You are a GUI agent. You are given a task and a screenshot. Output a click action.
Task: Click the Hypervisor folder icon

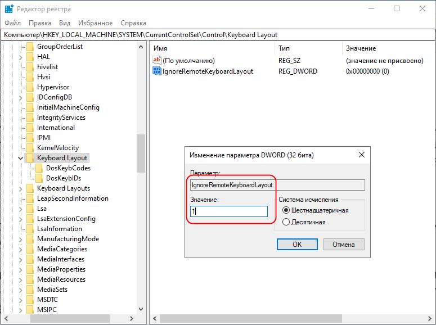[30, 87]
